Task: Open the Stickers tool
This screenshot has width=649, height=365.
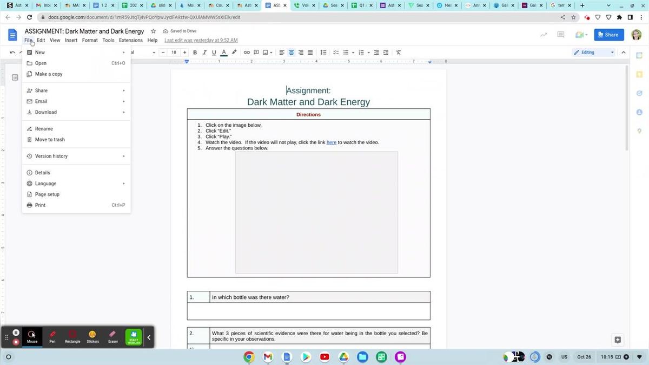Action: pyautogui.click(x=92, y=336)
